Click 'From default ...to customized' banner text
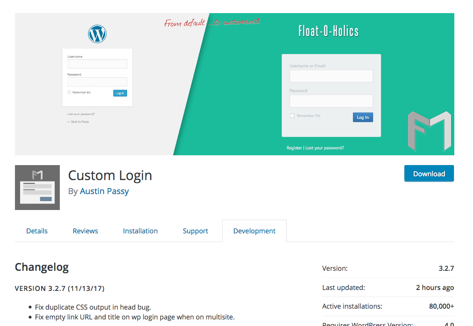 click(212, 22)
